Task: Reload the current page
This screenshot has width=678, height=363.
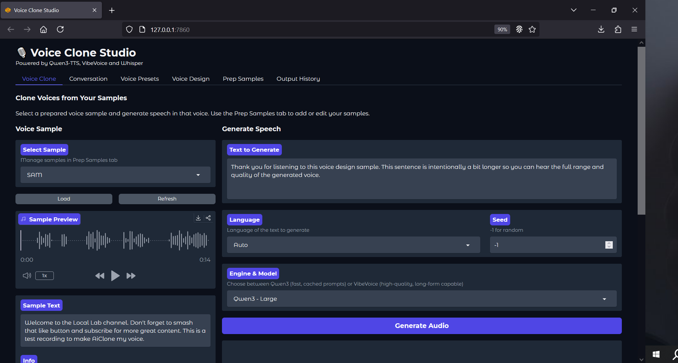Action: tap(60, 30)
